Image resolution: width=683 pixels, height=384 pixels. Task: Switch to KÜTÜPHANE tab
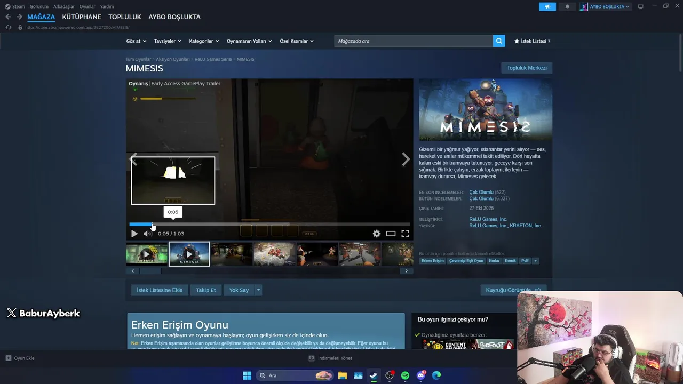pyautogui.click(x=82, y=17)
